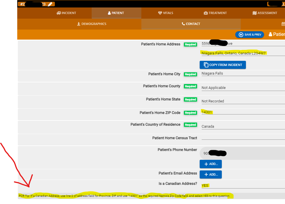The image size is (285, 204).
Task: Open the Patient's Home County dropdown
Action: (243, 88)
